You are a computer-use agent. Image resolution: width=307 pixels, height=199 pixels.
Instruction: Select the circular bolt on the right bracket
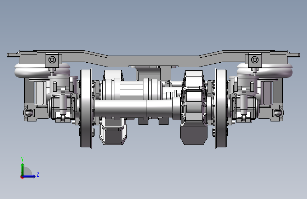[255, 60]
